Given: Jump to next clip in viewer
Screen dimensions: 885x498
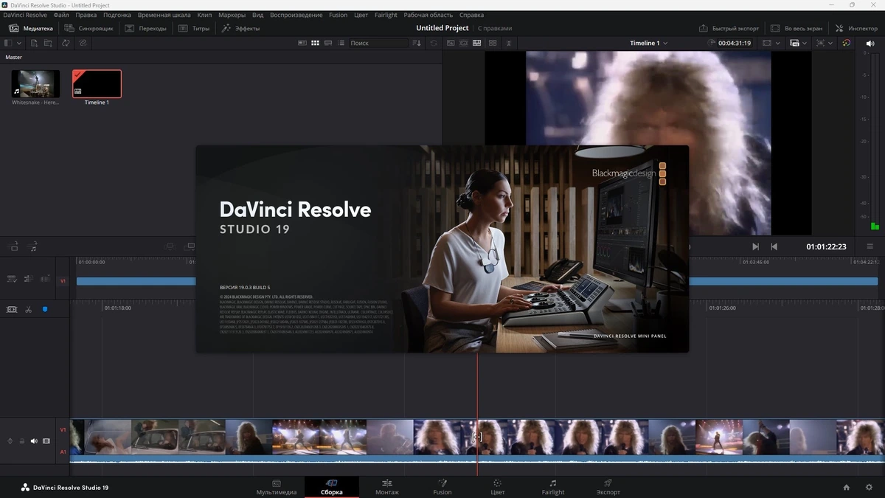Looking at the screenshot, I should [x=755, y=246].
